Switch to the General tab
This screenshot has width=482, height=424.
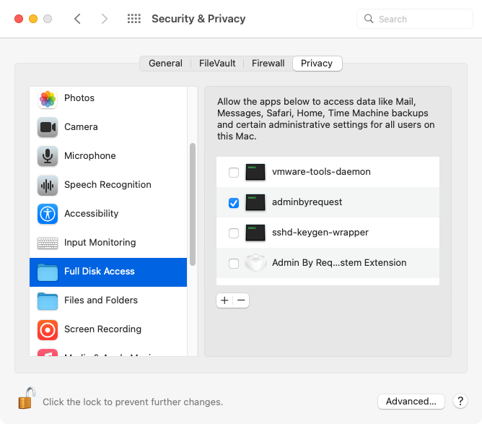point(165,64)
